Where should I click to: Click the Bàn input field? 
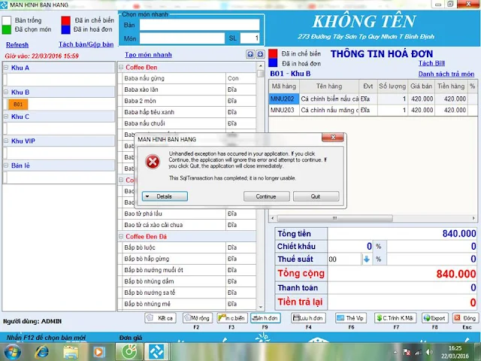point(199,25)
